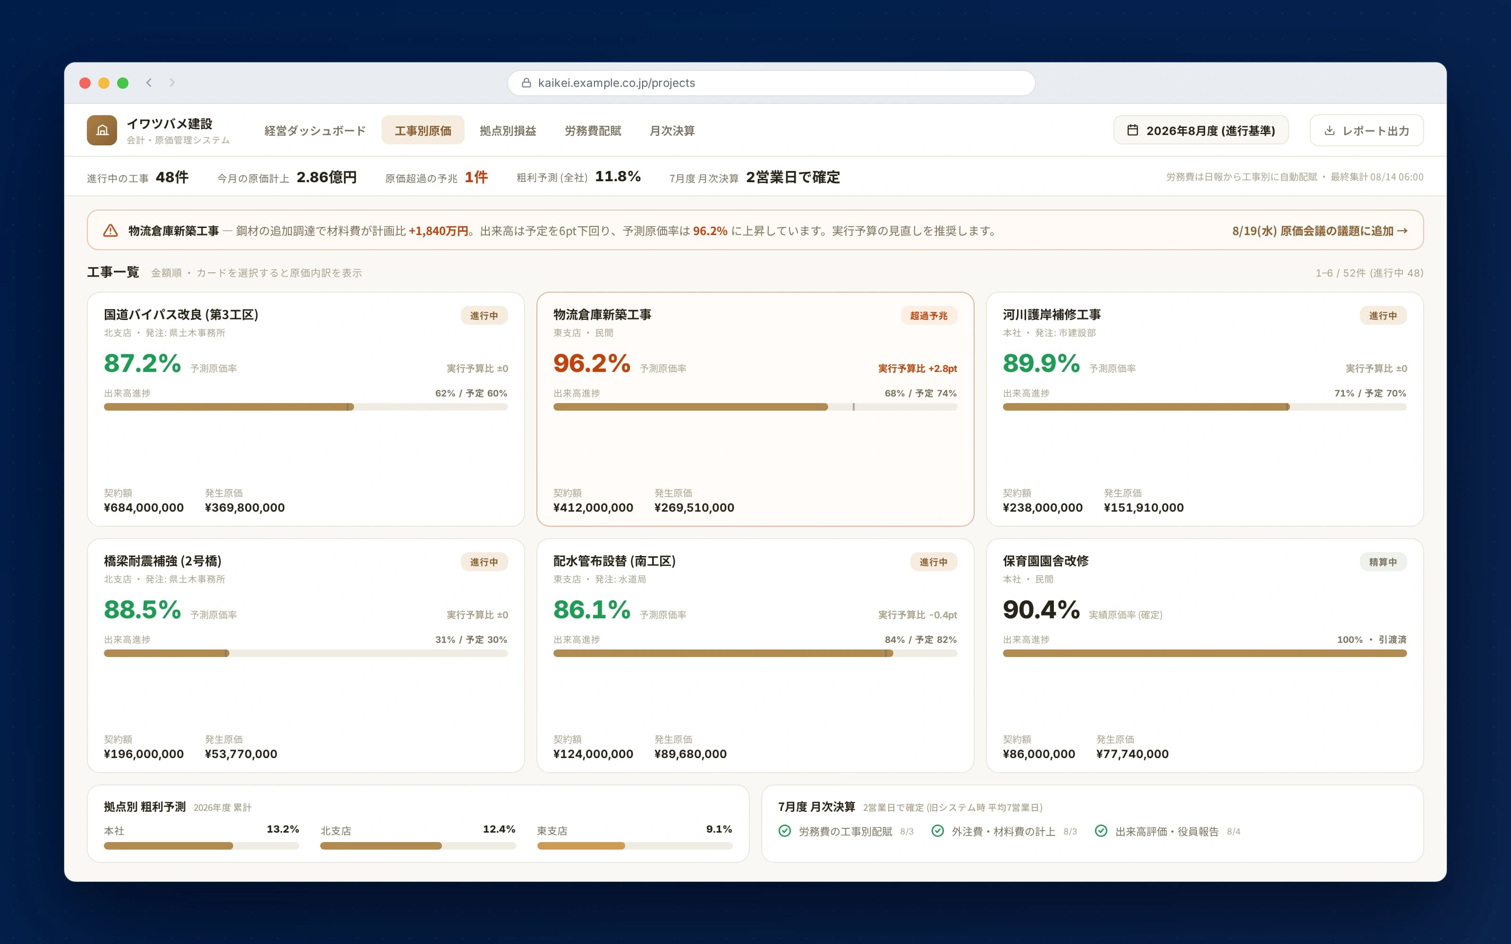
Task: Click the 7月度 月次決算 panel heading
Action: [x=816, y=807]
